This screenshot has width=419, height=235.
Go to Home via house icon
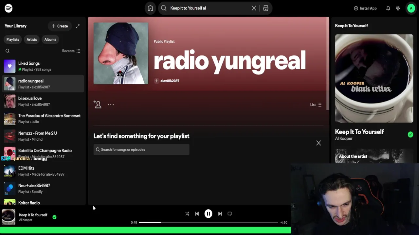[x=150, y=8]
